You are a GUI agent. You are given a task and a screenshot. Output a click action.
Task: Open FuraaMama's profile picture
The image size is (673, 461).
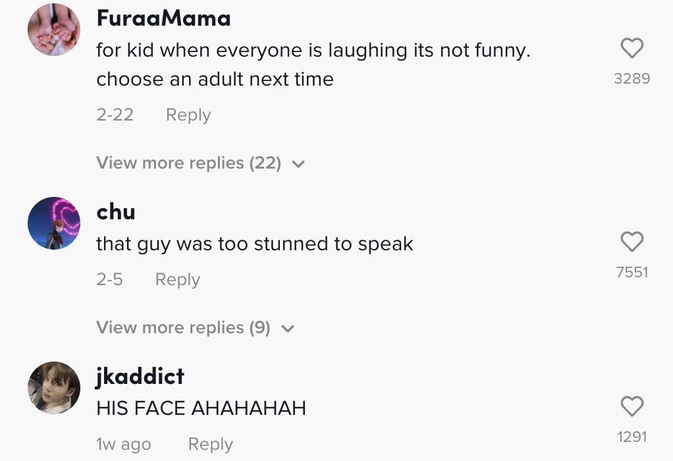[x=54, y=30]
